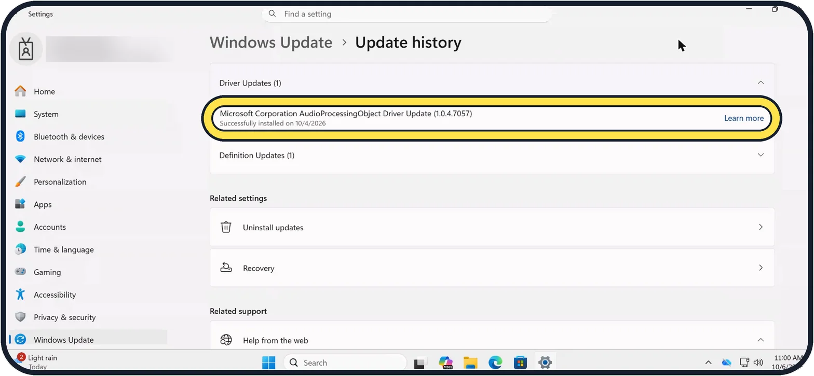Click the AudioProcessingObject Driver Update entry text

(x=346, y=114)
